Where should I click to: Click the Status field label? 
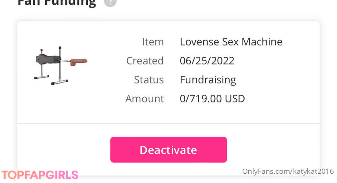click(149, 80)
